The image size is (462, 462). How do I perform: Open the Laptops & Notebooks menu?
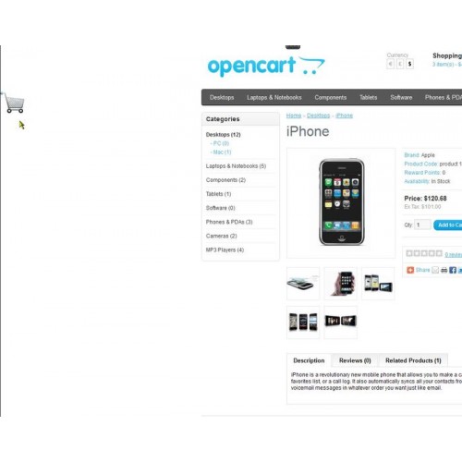tap(274, 97)
